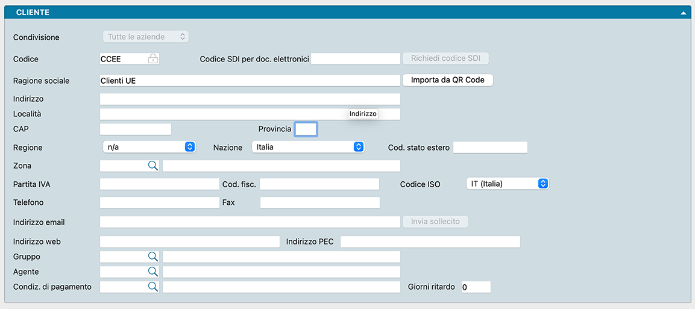Open the Condivisione Tutte le aziende dropdown
The width and height of the screenshot is (695, 309).
click(x=146, y=37)
